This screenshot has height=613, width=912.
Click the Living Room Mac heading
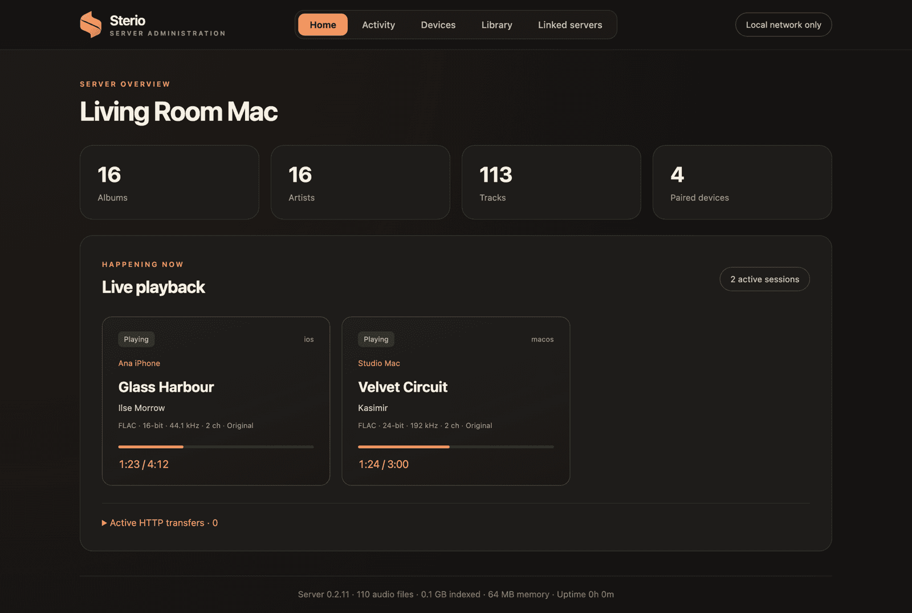[x=178, y=112]
